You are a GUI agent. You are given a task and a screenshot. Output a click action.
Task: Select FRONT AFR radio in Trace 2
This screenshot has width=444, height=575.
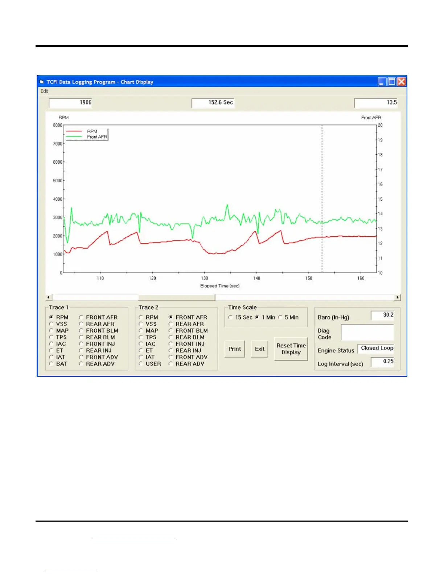(170, 317)
